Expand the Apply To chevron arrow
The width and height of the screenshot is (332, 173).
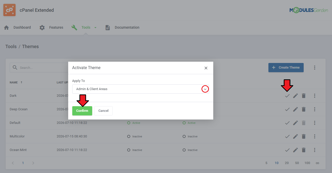click(205, 89)
